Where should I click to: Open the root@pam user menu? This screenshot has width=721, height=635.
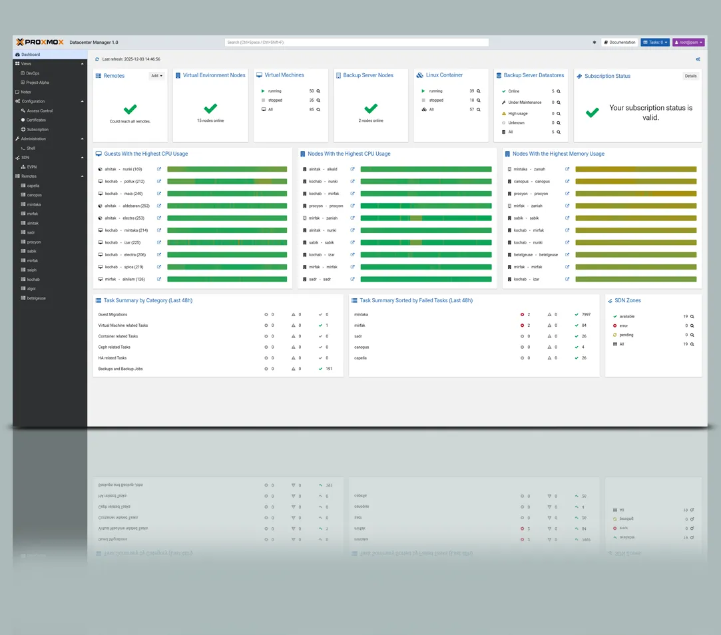[x=688, y=43]
